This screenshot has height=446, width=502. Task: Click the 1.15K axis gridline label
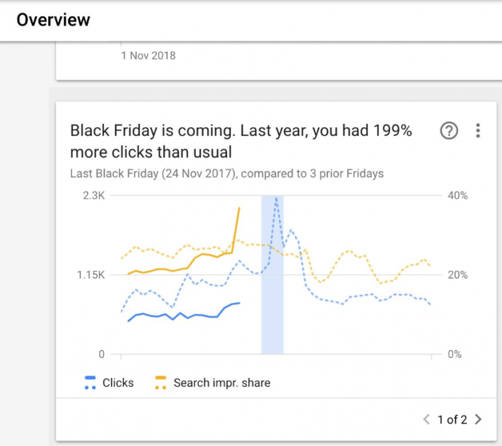[91, 274]
